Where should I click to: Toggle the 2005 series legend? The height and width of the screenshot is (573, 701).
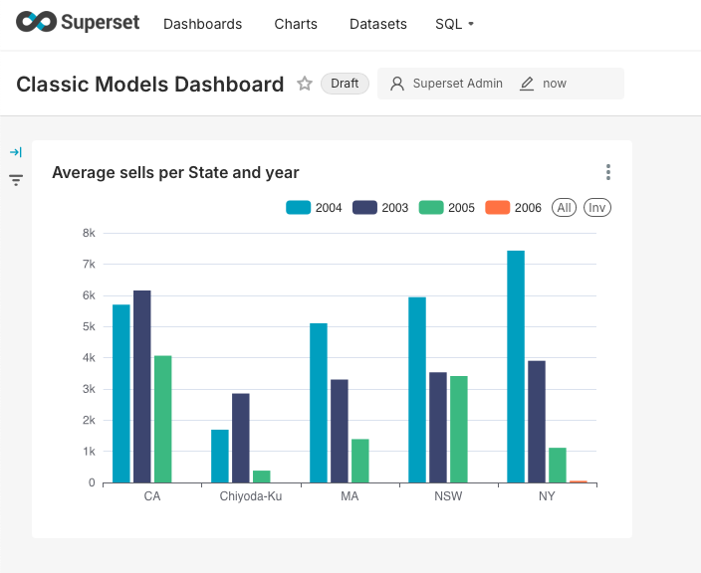pyautogui.click(x=446, y=208)
